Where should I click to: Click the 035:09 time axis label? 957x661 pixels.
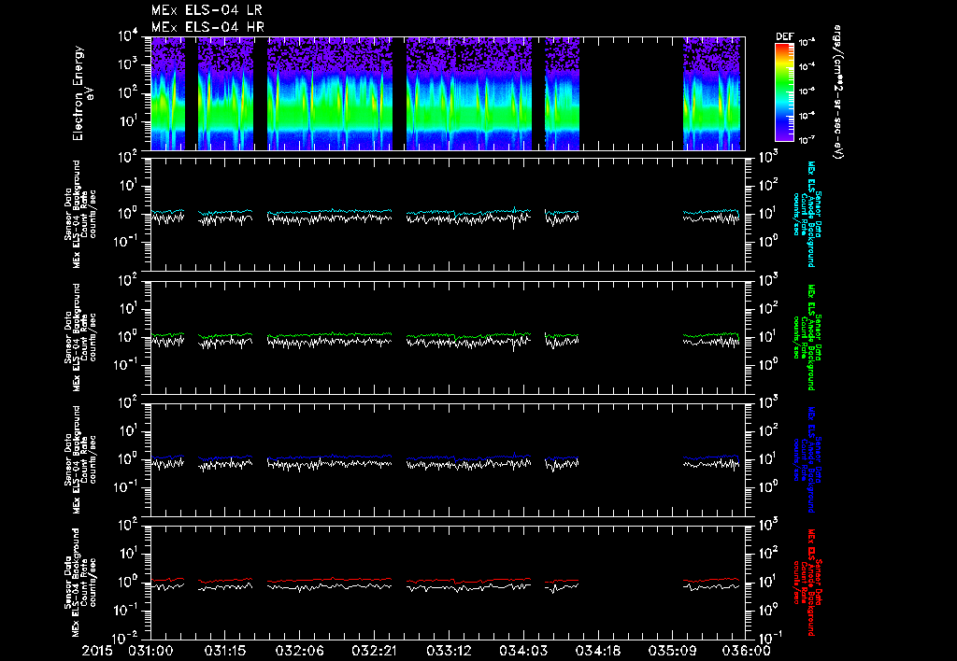click(x=671, y=651)
